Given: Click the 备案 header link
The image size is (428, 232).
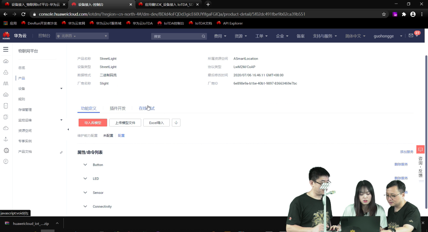Looking at the screenshot, I should (301, 36).
